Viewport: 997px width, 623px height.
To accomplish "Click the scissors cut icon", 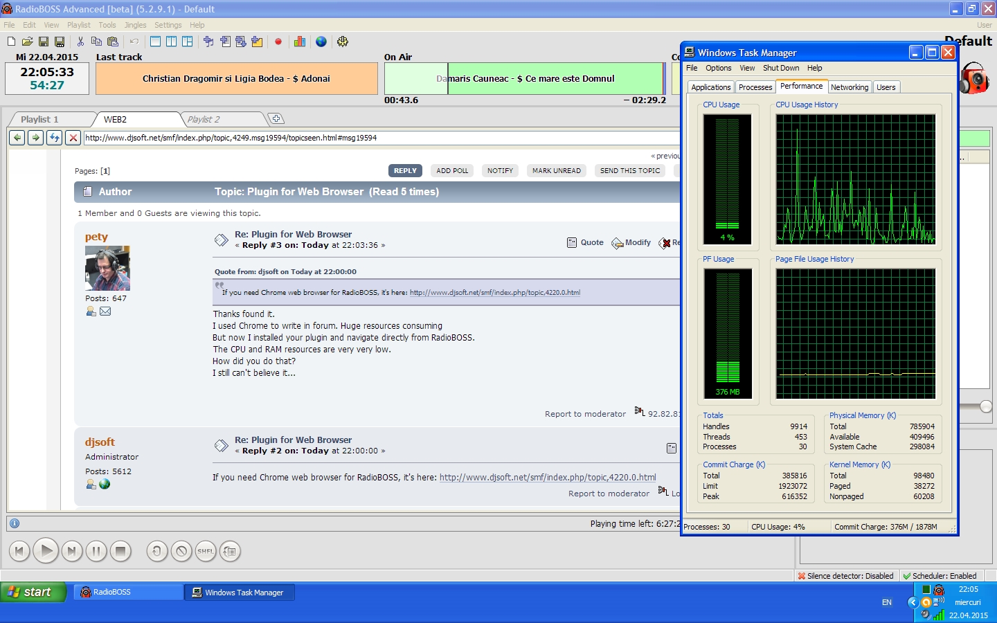I will (80, 42).
